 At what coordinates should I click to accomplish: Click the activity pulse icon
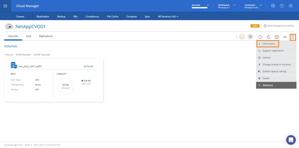point(285,37)
